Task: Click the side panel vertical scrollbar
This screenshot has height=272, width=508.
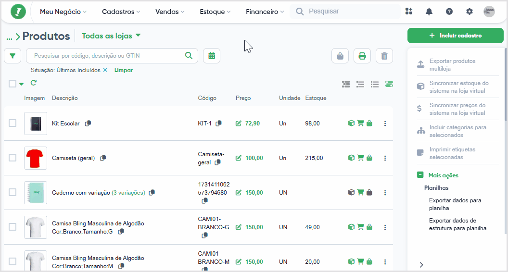Action: pyautogui.click(x=506, y=84)
